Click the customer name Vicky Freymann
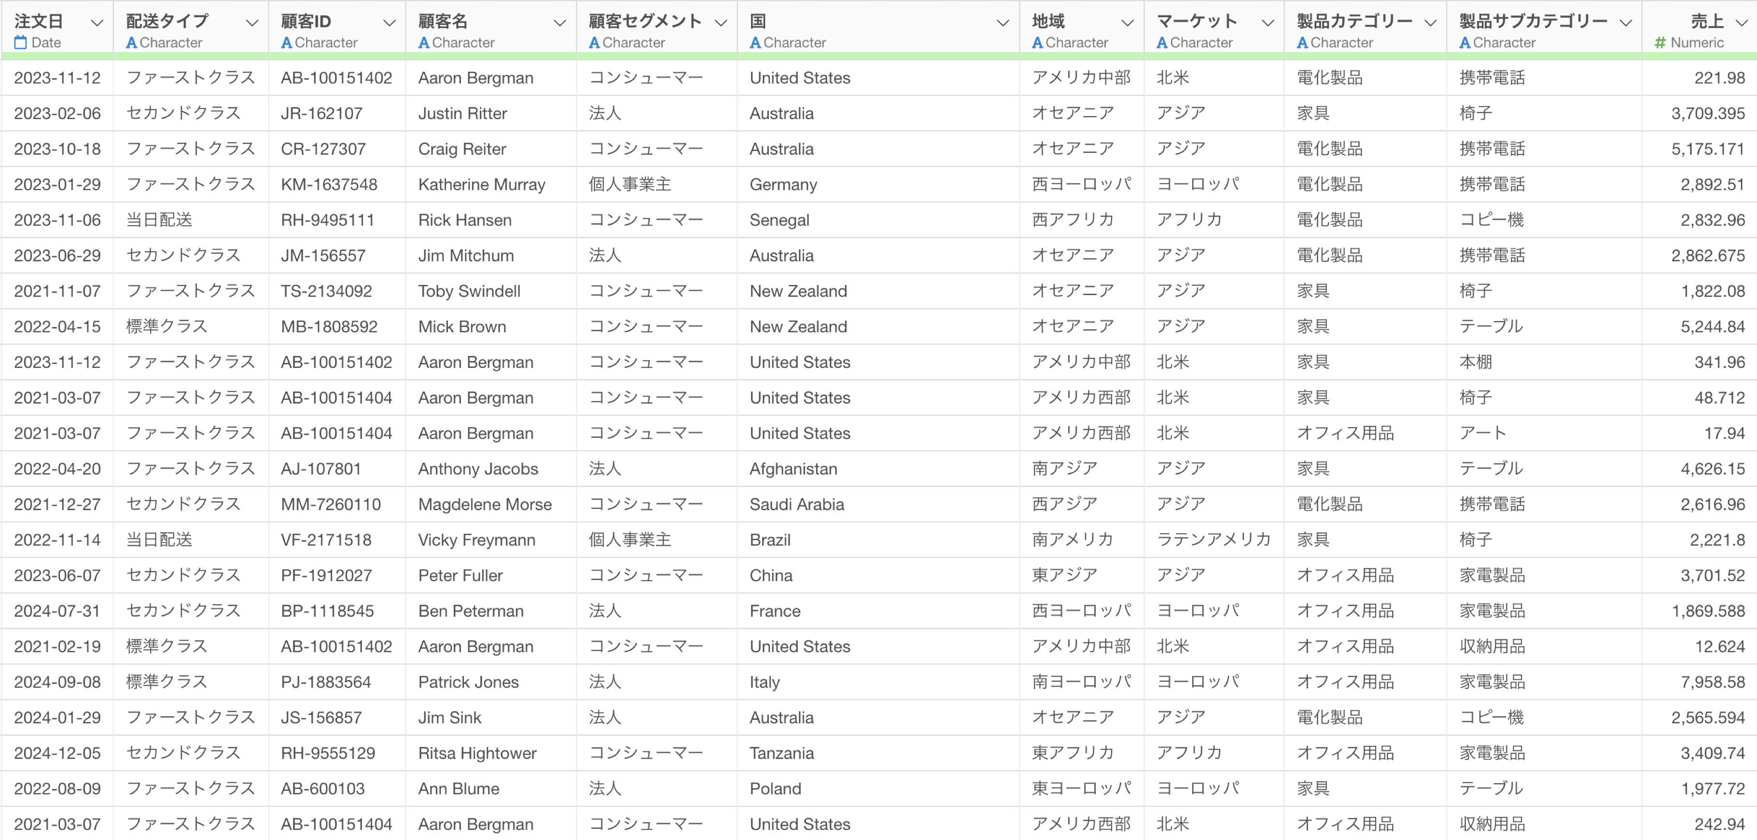This screenshot has height=840, width=1757. pos(477,540)
